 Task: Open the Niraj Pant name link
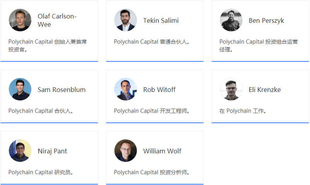tap(52, 151)
